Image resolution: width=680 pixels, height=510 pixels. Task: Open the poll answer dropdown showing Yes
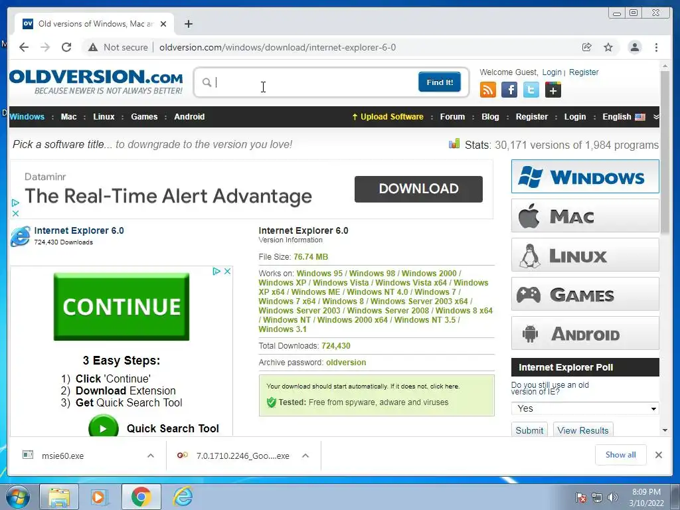(584, 408)
